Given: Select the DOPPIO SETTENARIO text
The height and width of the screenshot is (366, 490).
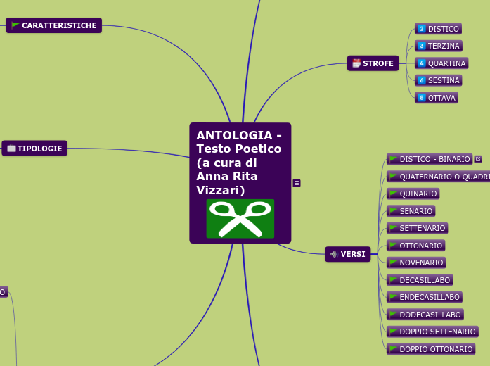Looking at the screenshot, I should [437, 332].
